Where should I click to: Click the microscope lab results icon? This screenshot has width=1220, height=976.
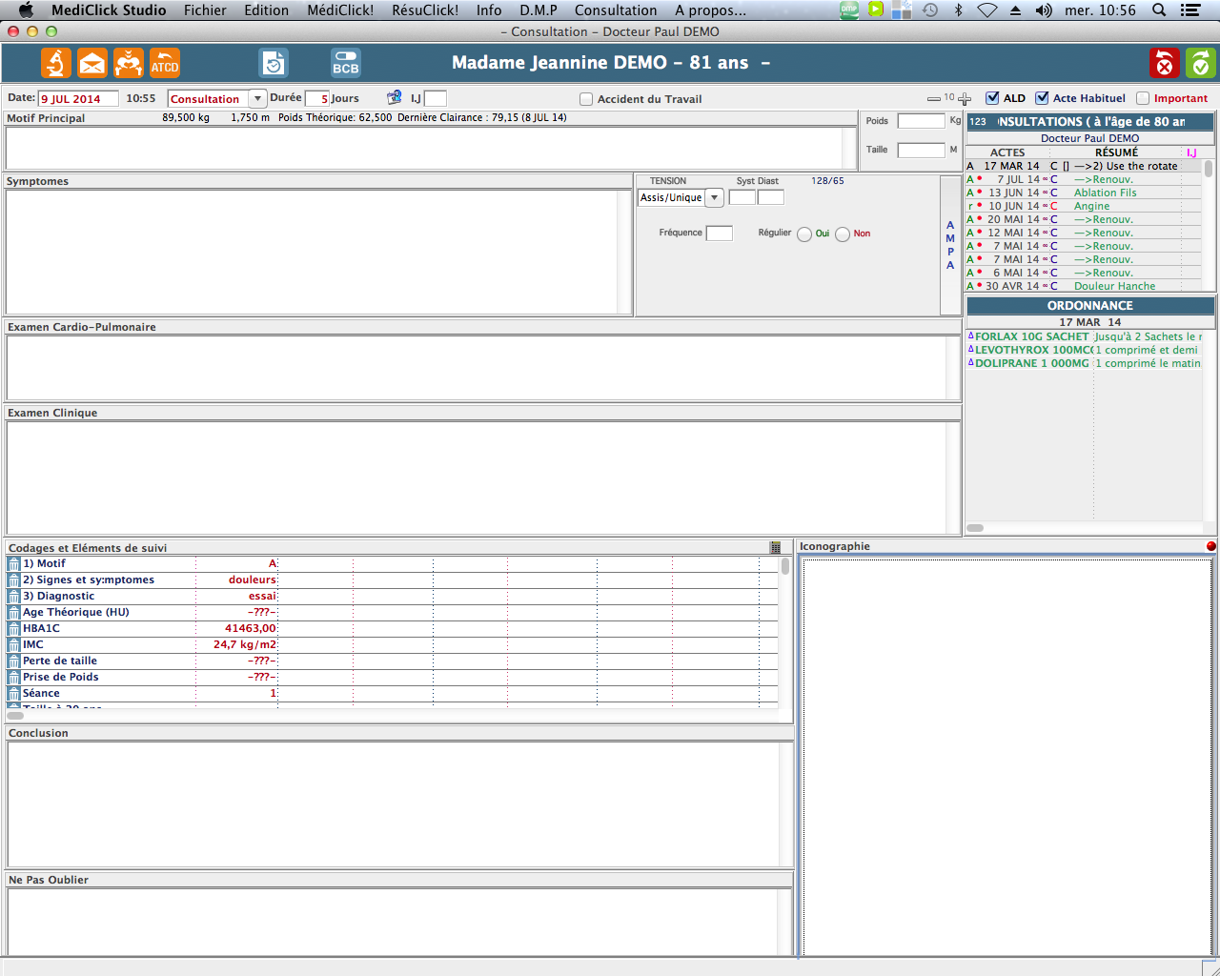click(x=56, y=63)
